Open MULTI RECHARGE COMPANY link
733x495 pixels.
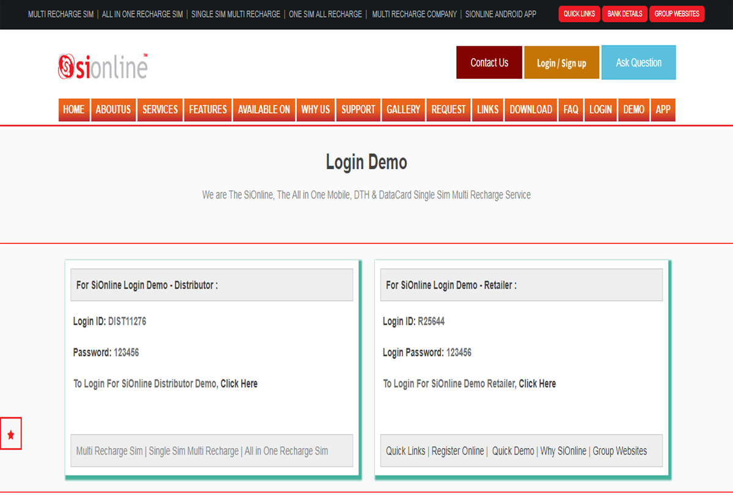point(414,14)
